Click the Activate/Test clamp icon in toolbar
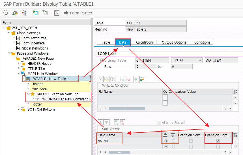 [x=24, y=13]
